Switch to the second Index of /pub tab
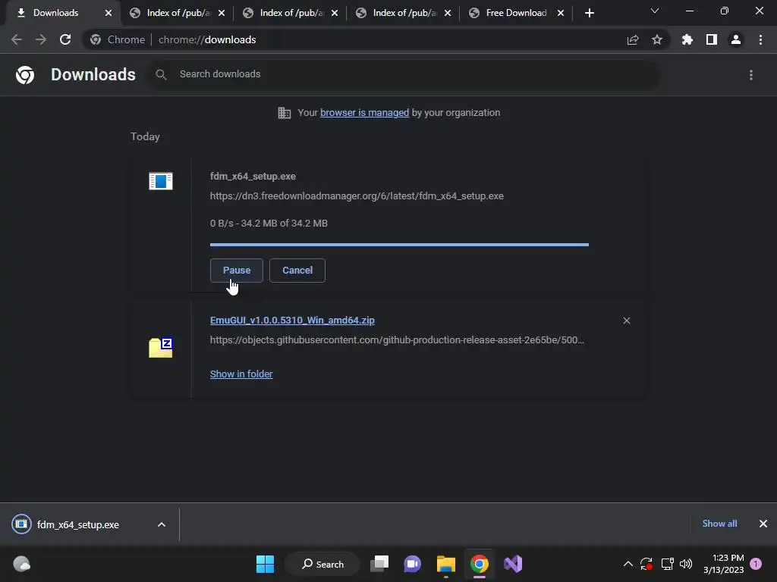This screenshot has width=777, height=582. tap(291, 13)
